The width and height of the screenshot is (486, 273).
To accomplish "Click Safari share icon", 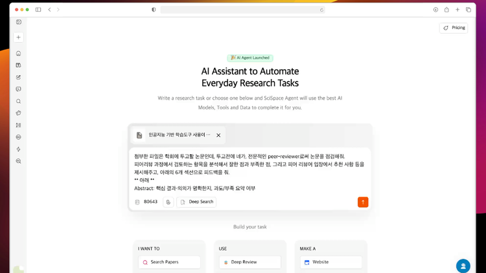I will pyautogui.click(x=446, y=10).
